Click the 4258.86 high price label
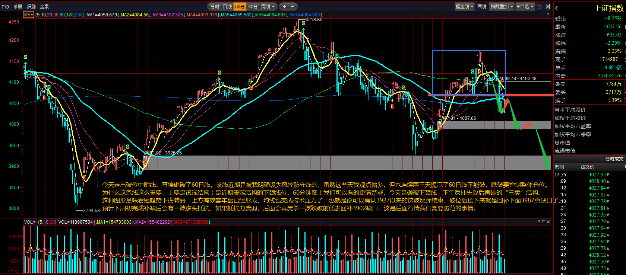626x275 pixels. tap(314, 20)
